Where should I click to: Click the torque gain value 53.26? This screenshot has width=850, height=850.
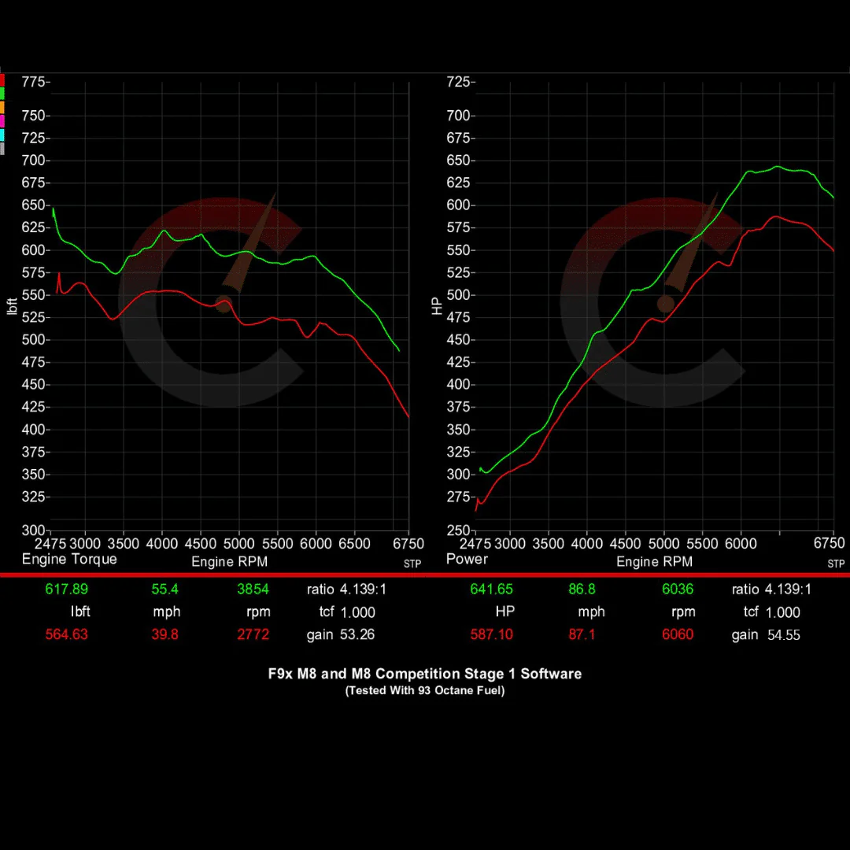coord(357,634)
